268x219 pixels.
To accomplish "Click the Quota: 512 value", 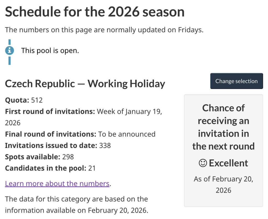I will pyautogui.click(x=37, y=100).
